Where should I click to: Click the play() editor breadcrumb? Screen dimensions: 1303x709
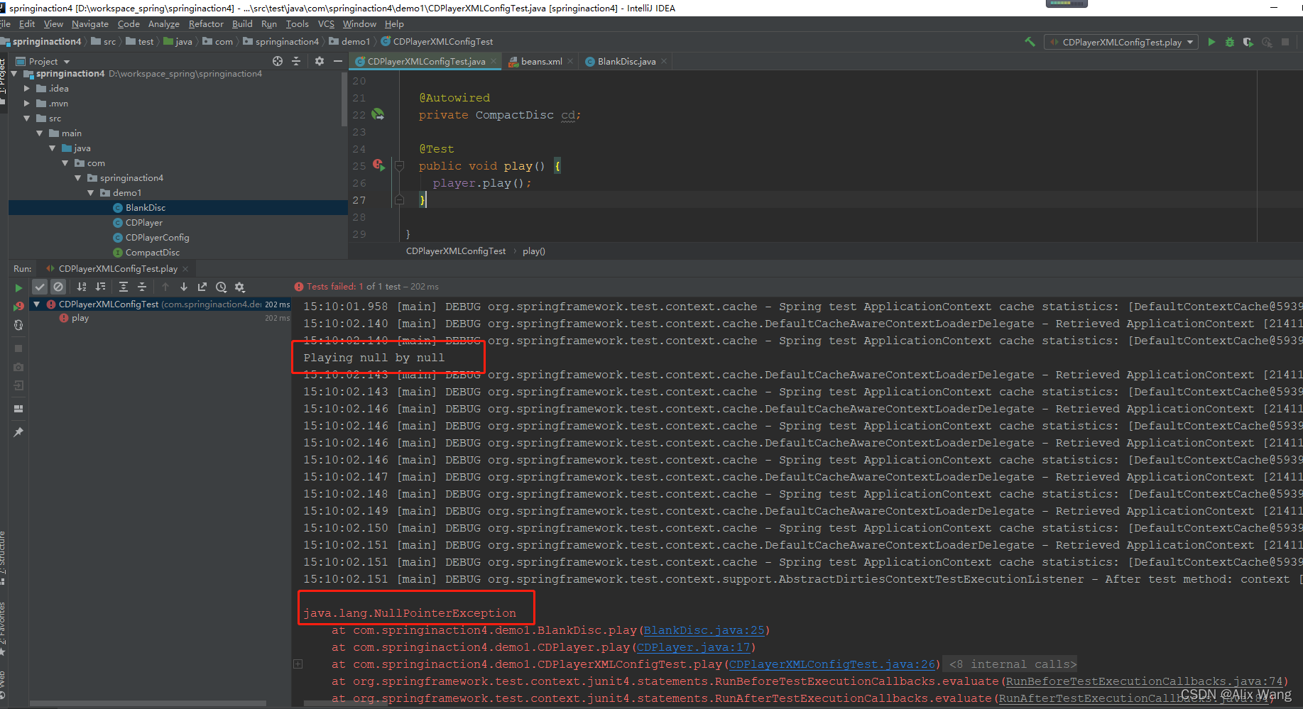(x=534, y=251)
